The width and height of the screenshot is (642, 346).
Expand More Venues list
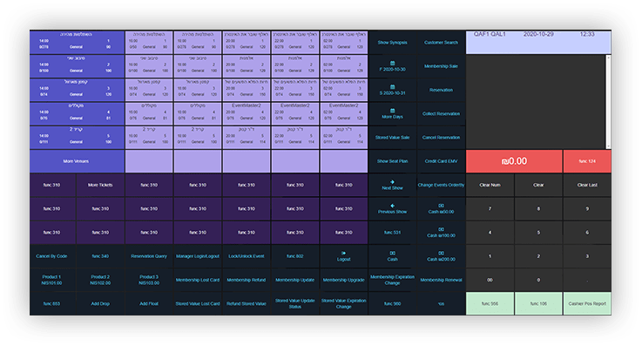point(77,161)
